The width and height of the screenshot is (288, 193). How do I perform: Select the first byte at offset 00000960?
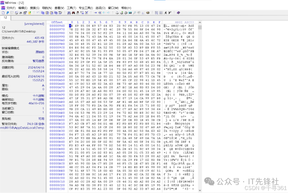(71, 26)
